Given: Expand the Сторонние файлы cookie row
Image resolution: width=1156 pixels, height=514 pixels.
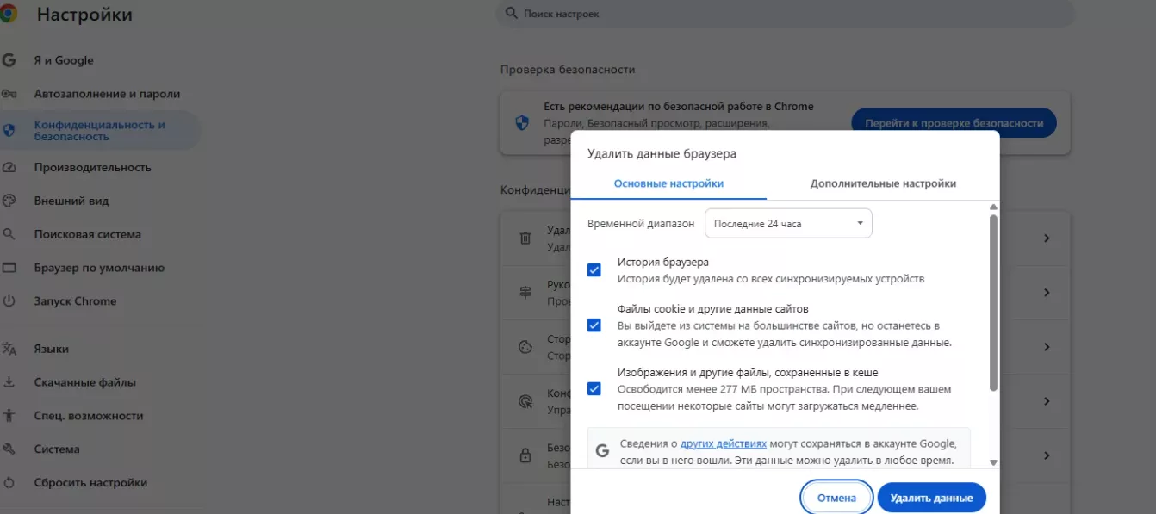Looking at the screenshot, I should tap(1046, 346).
